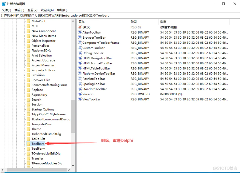Screen dimensions: 240x173
Task: Click the Theme folder icon
Action: (x=29, y=129)
